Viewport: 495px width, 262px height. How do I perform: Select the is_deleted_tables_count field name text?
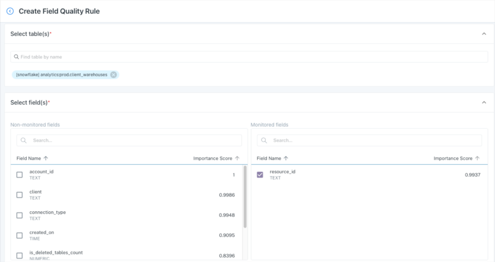click(x=56, y=252)
